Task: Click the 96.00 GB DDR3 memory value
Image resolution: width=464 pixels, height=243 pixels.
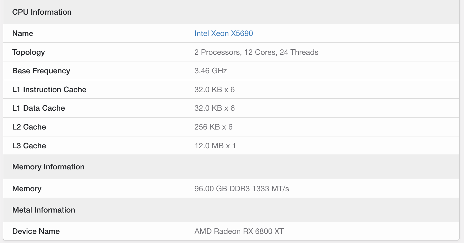Action: [241, 189]
